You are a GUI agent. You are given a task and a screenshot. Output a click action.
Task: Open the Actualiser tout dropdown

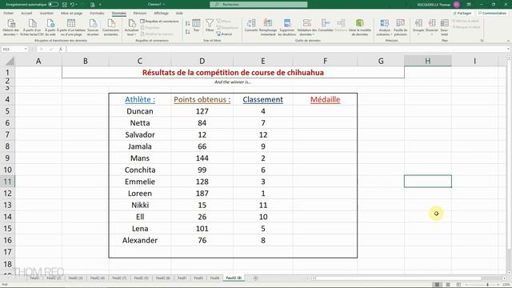(131, 27)
